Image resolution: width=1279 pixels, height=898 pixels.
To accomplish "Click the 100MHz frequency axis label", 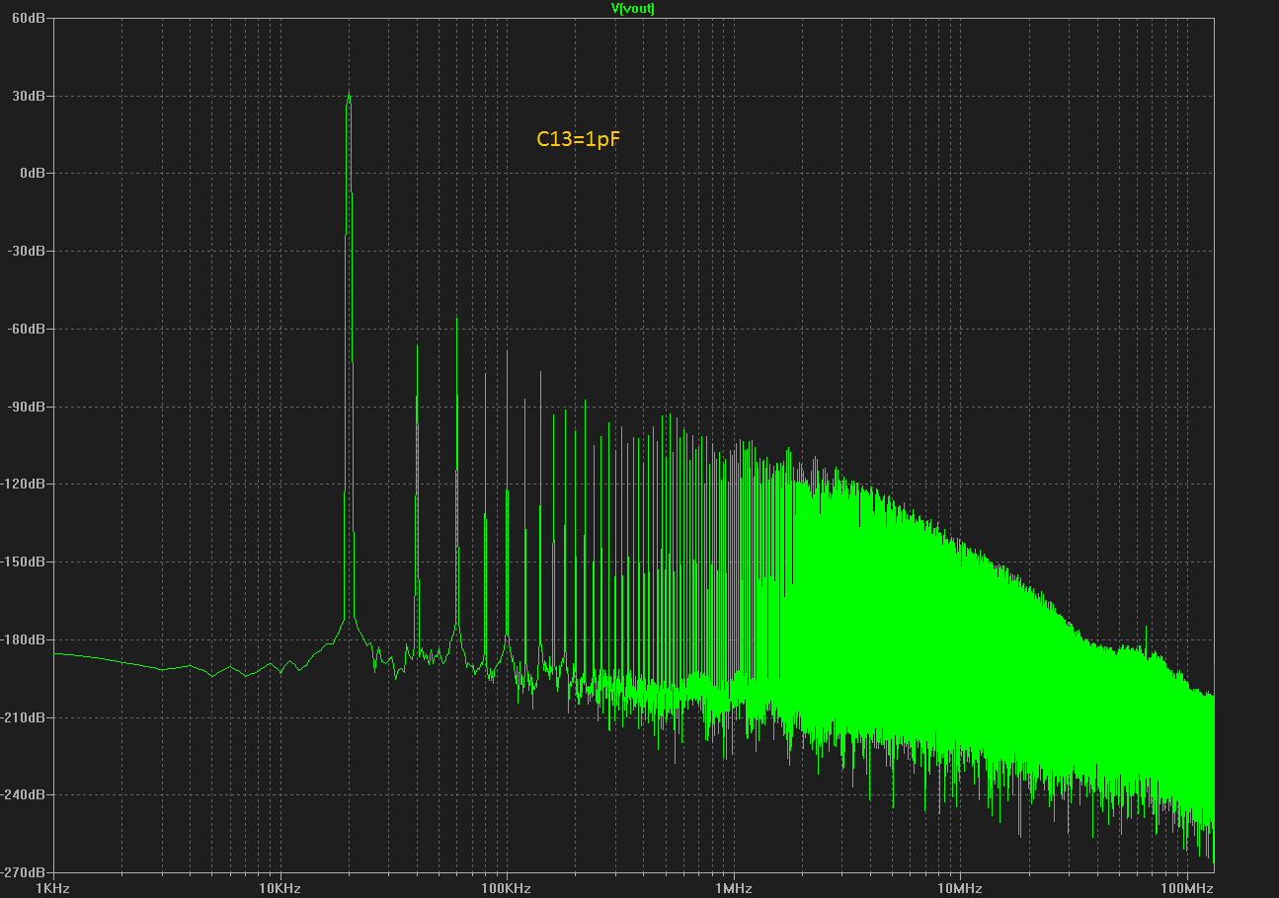I will (x=1187, y=888).
